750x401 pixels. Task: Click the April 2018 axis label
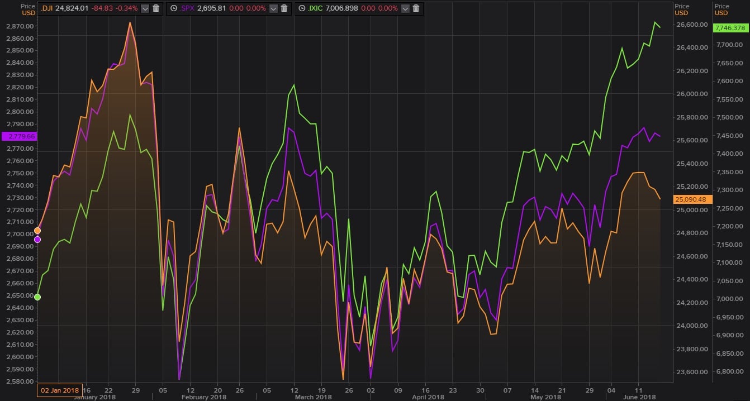click(429, 397)
